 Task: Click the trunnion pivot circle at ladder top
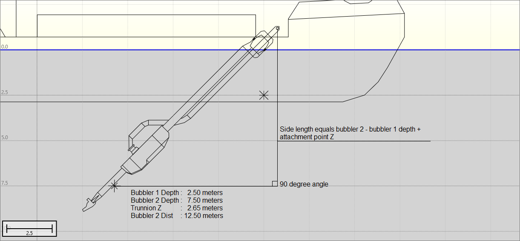coord(278,29)
